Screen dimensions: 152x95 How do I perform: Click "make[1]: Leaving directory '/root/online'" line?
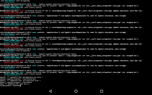[16, 82]
